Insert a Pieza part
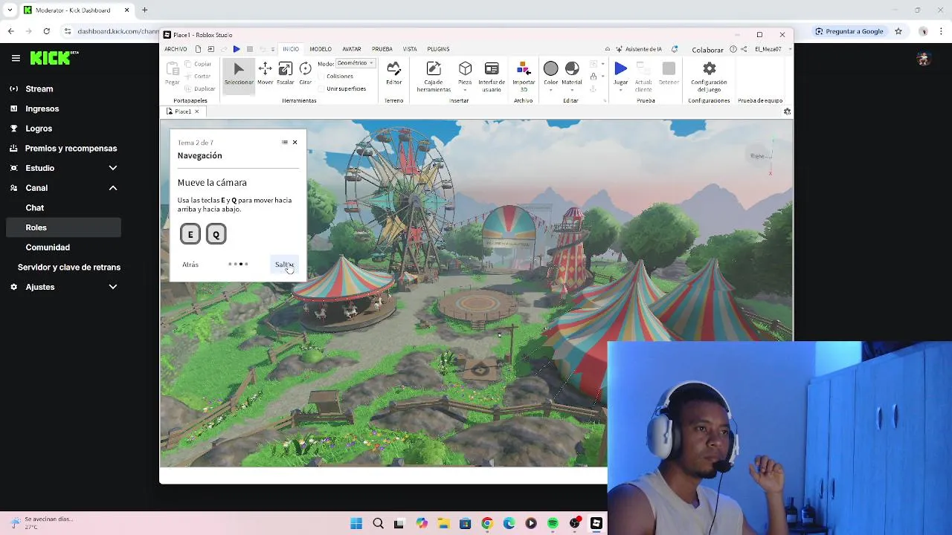Viewport: 952px width, 535px height. pyautogui.click(x=465, y=72)
